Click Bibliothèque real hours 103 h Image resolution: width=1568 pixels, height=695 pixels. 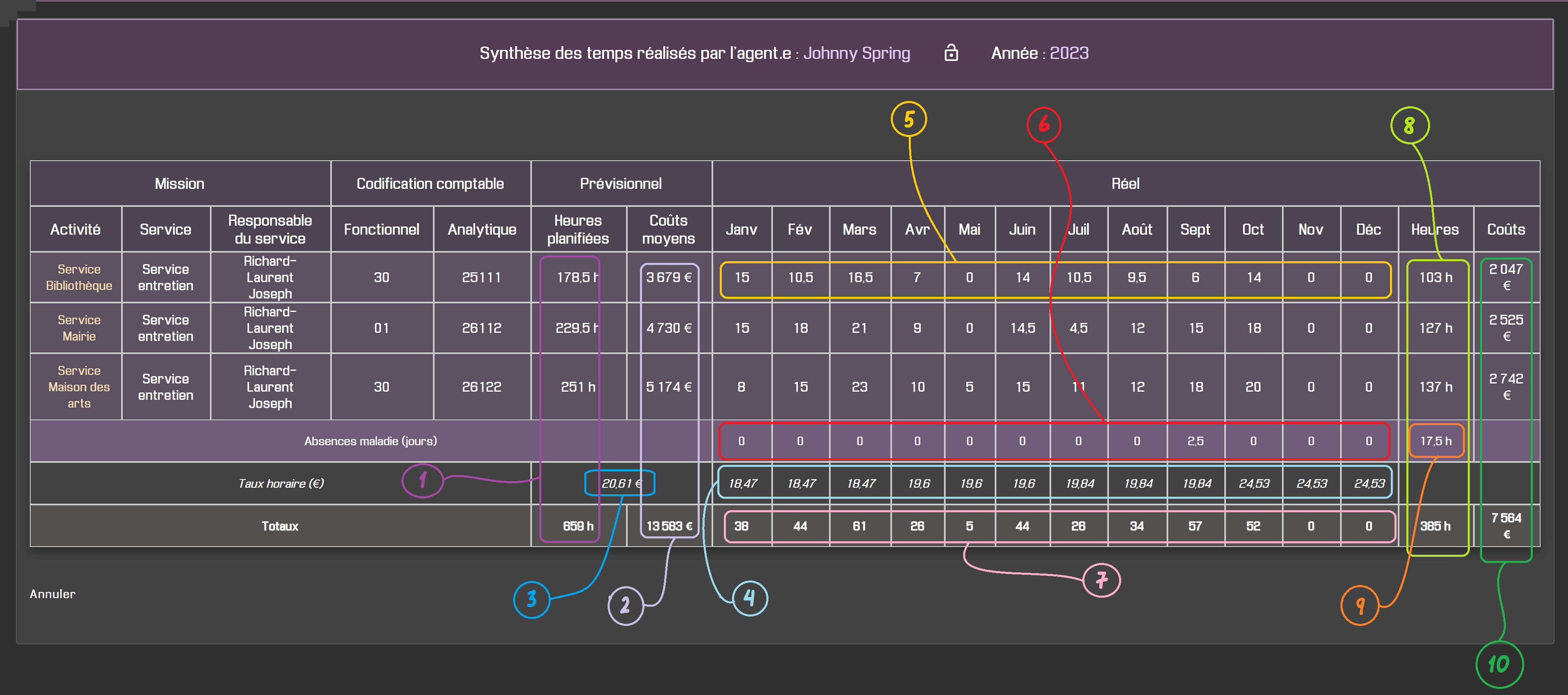coord(1436,277)
